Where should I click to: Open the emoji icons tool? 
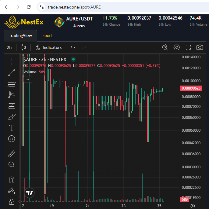pyautogui.click(x=12, y=139)
